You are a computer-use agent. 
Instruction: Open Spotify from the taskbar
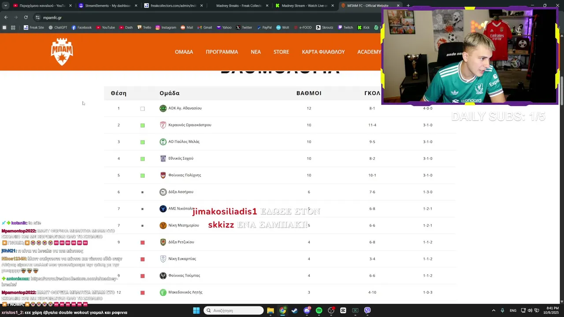[319, 310]
